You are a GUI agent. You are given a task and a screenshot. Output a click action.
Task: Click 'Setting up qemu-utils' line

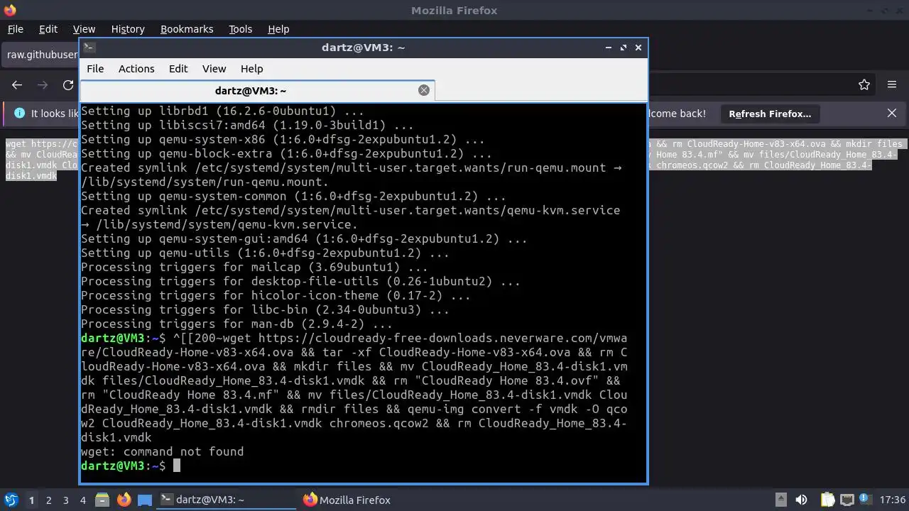click(265, 253)
